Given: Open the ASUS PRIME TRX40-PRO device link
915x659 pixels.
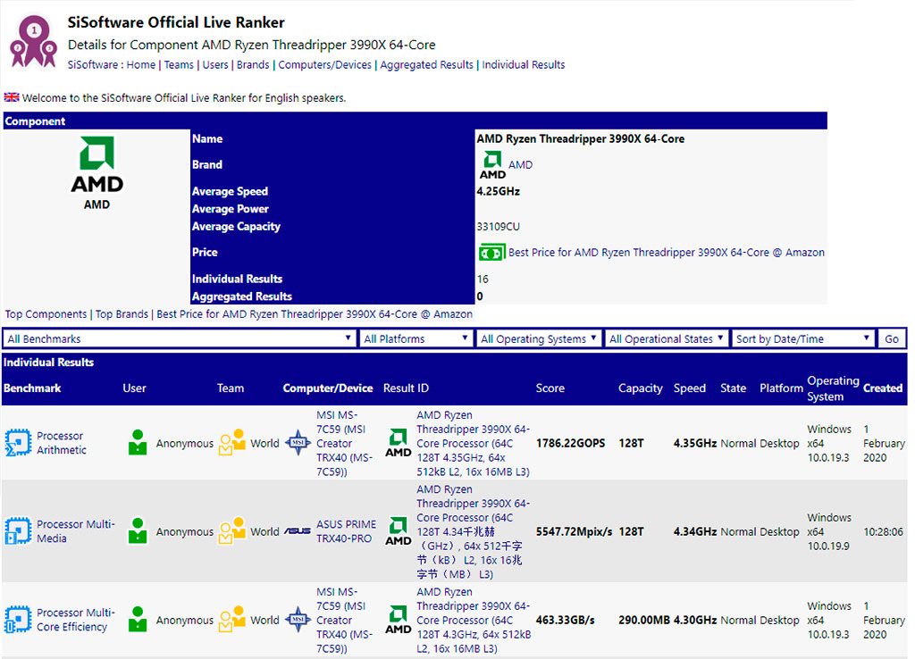Looking at the screenshot, I should 346,531.
